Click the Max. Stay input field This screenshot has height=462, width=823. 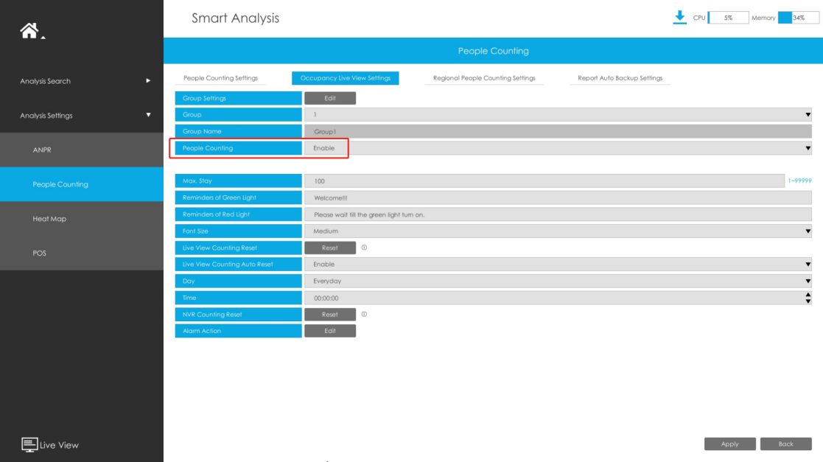(x=544, y=181)
